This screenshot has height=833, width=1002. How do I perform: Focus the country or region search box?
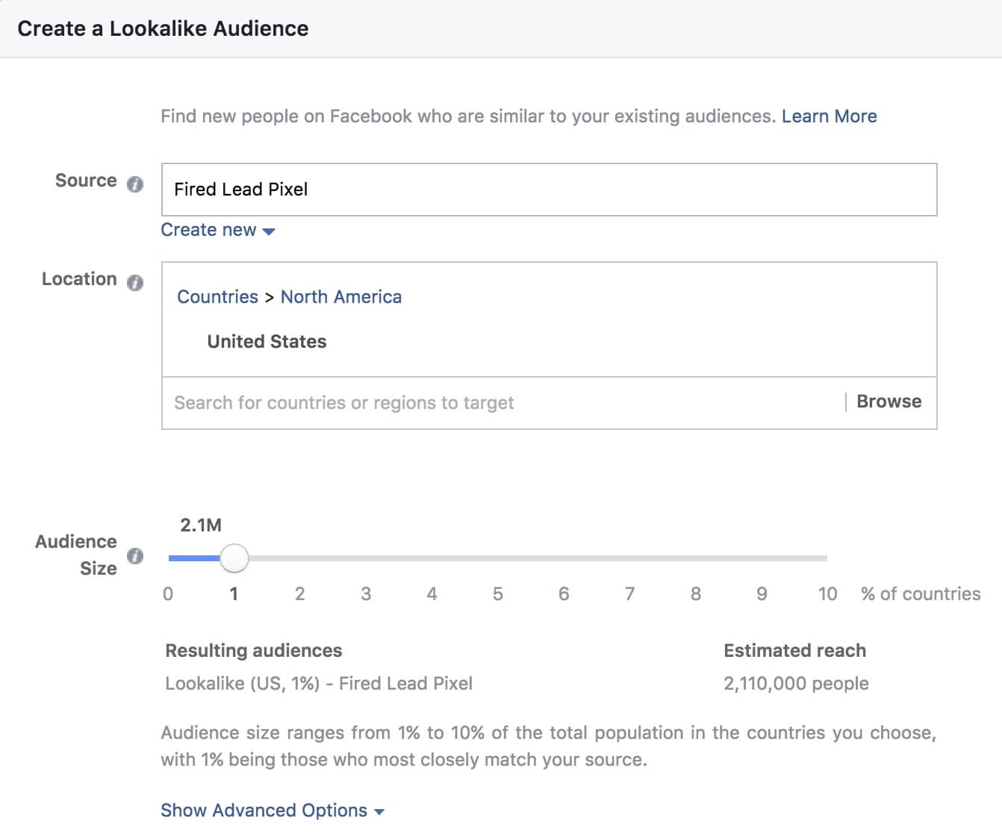coord(500,403)
